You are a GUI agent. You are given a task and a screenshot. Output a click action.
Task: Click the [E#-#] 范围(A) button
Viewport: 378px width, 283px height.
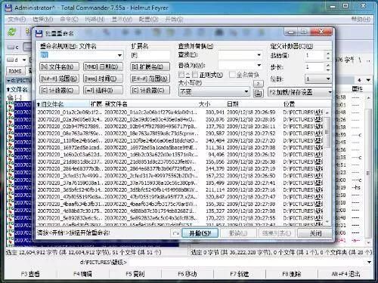150,78
